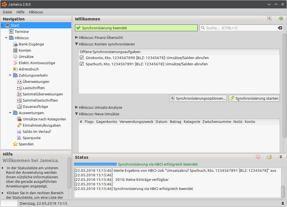Click the Synchronisierungsoptionen button
287x207 pixels.
click(198, 98)
